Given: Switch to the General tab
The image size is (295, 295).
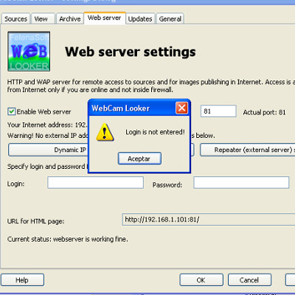Looking at the screenshot, I should [x=170, y=18].
